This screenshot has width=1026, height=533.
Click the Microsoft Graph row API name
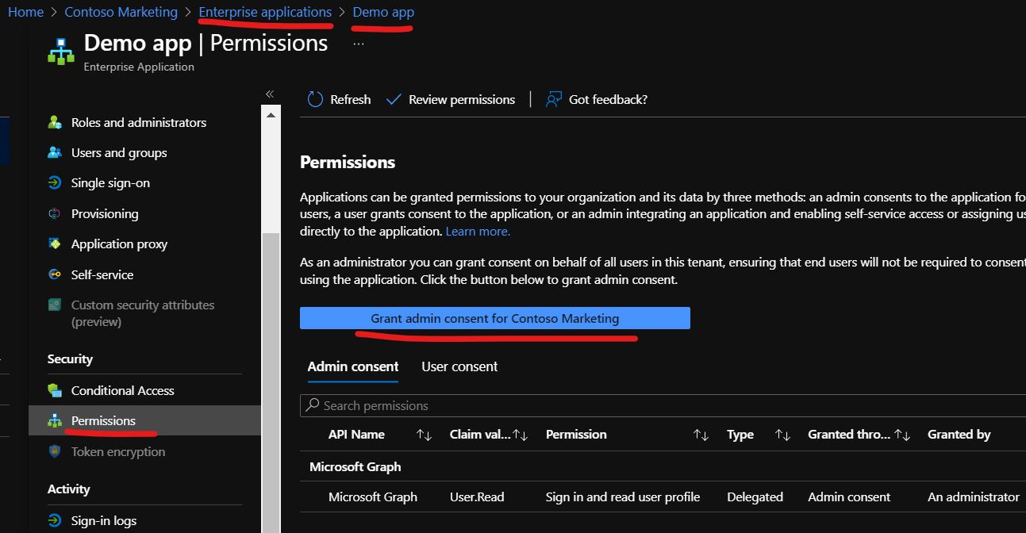(373, 497)
